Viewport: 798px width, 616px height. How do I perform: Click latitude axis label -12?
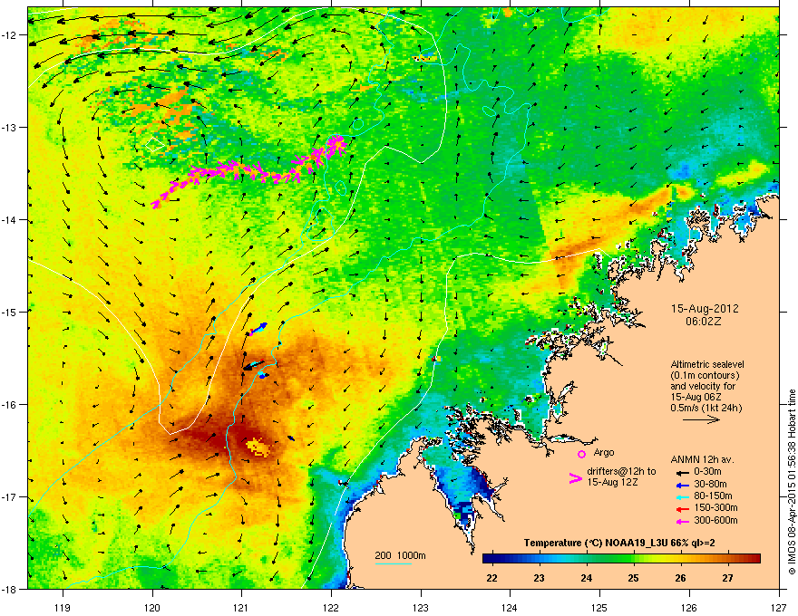point(10,35)
